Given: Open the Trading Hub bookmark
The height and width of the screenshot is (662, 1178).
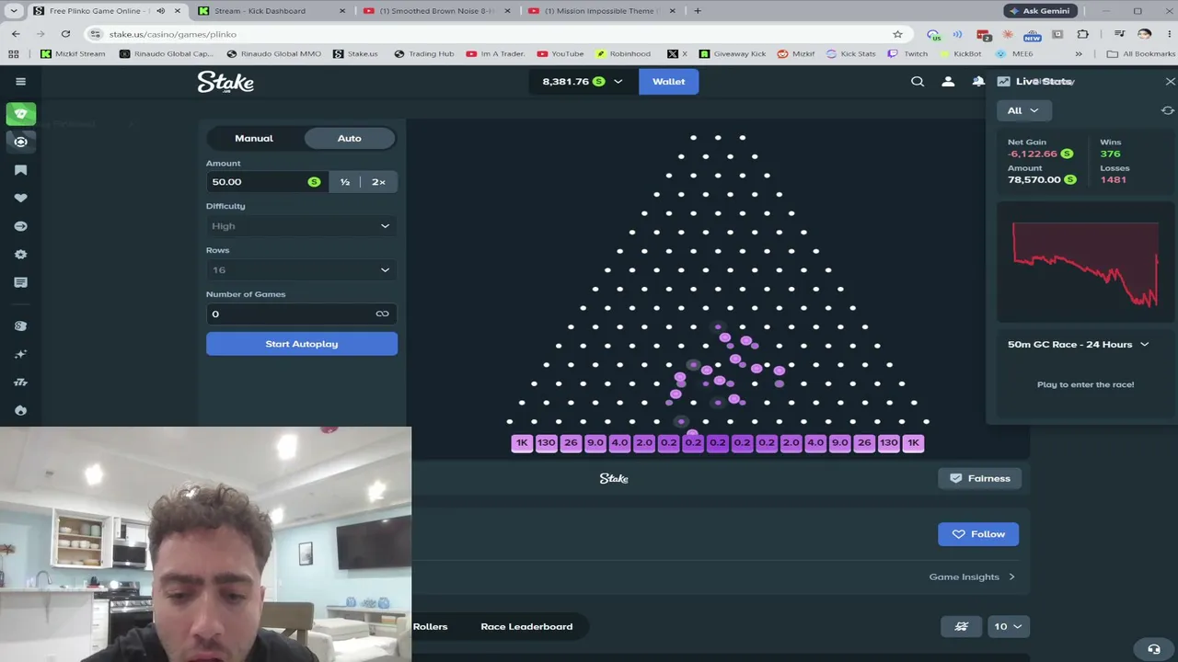Looking at the screenshot, I should pos(424,54).
